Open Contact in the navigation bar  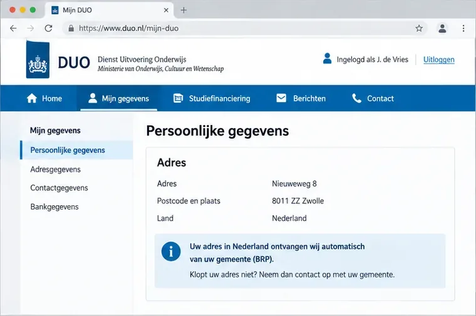click(x=373, y=98)
